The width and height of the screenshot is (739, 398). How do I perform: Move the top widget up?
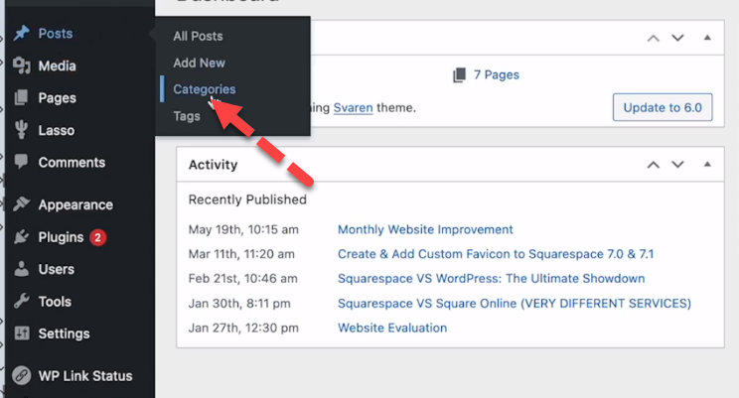(654, 38)
